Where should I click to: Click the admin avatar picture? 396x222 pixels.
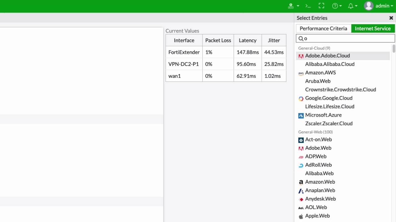368,6
